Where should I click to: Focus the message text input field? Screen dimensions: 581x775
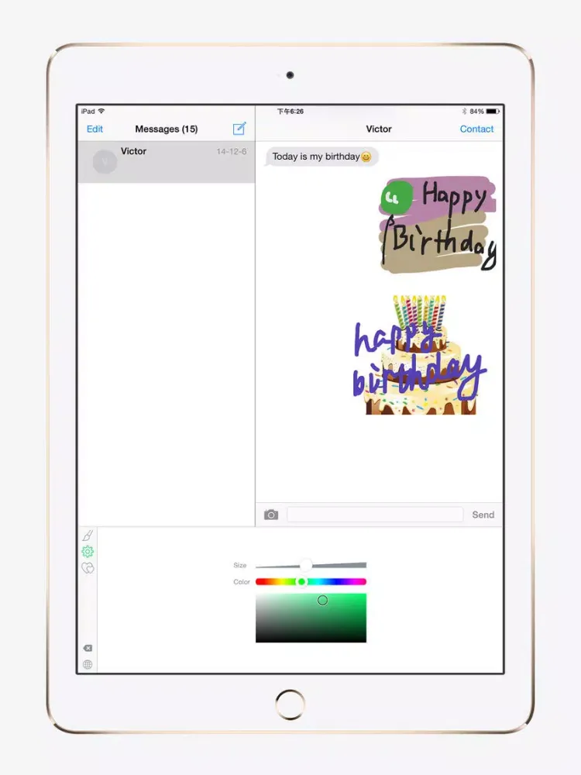(x=375, y=515)
